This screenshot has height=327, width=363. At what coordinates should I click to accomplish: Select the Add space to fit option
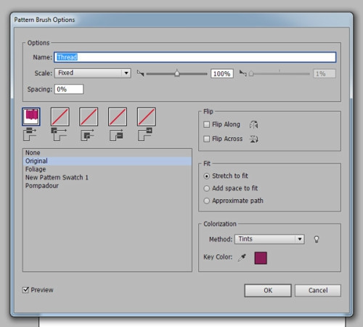point(207,188)
